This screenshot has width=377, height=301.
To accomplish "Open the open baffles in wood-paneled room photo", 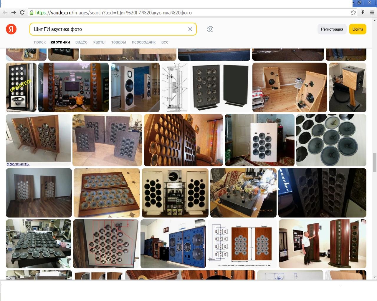I will point(290,87).
